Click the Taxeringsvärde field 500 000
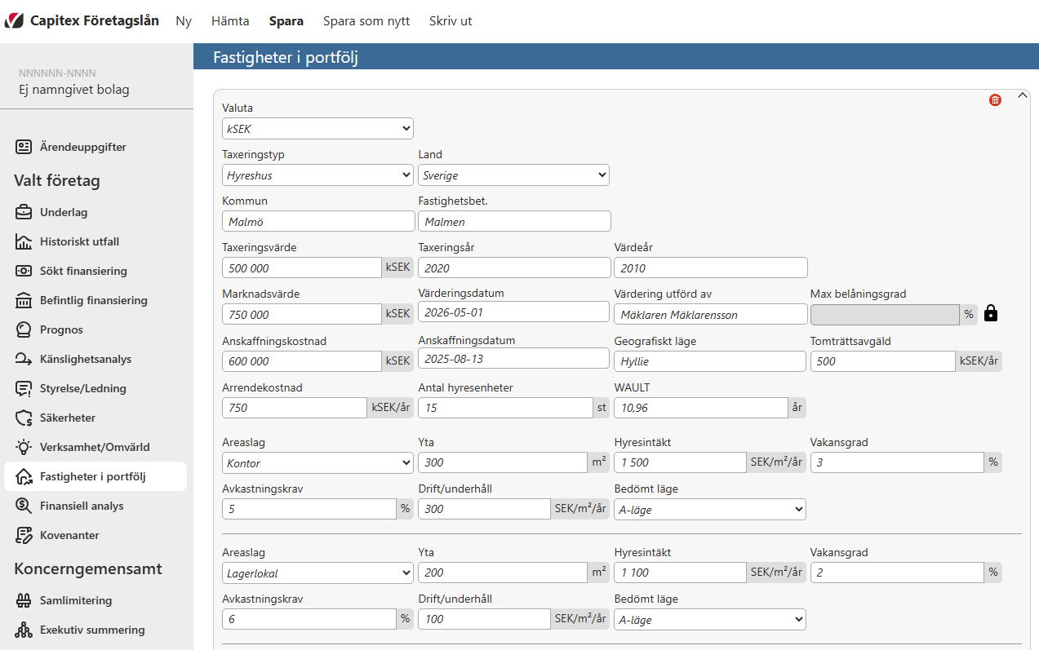1039x650 pixels. click(x=302, y=268)
